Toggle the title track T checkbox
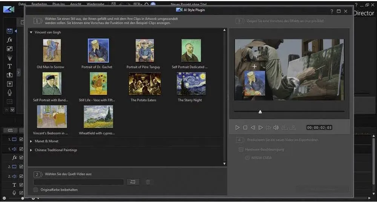377x202 pixels. [21, 185]
